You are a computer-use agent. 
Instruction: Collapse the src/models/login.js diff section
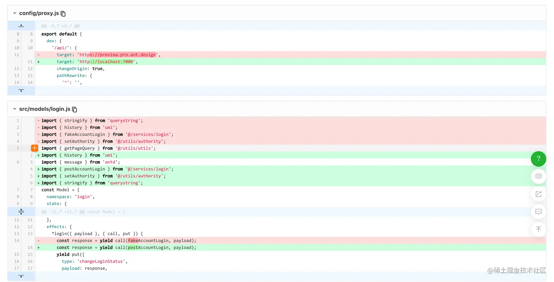[15, 109]
